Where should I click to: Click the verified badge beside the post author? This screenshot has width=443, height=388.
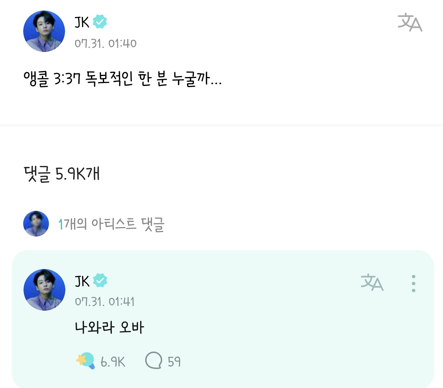click(100, 22)
